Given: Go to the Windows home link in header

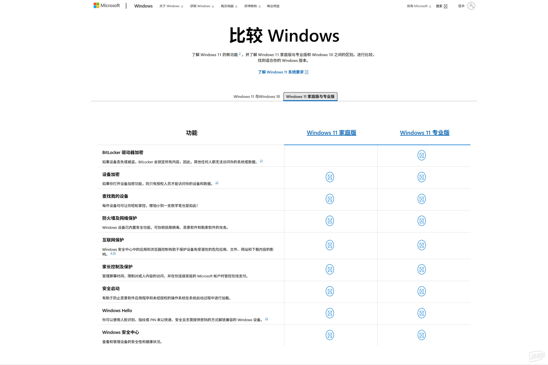Looking at the screenshot, I should tap(143, 6).
